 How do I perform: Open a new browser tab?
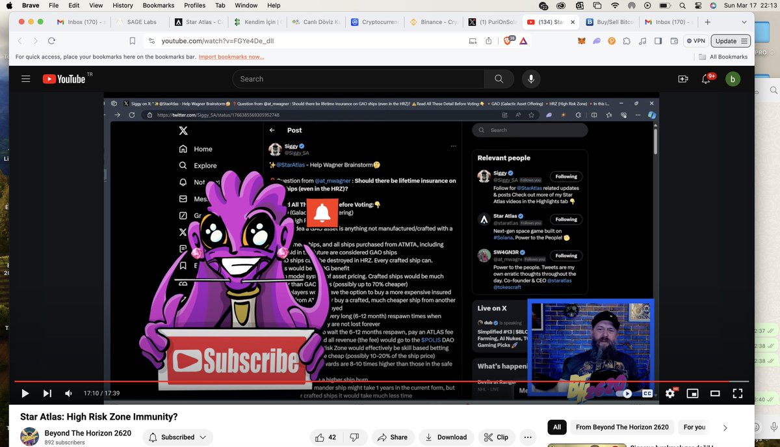click(708, 21)
